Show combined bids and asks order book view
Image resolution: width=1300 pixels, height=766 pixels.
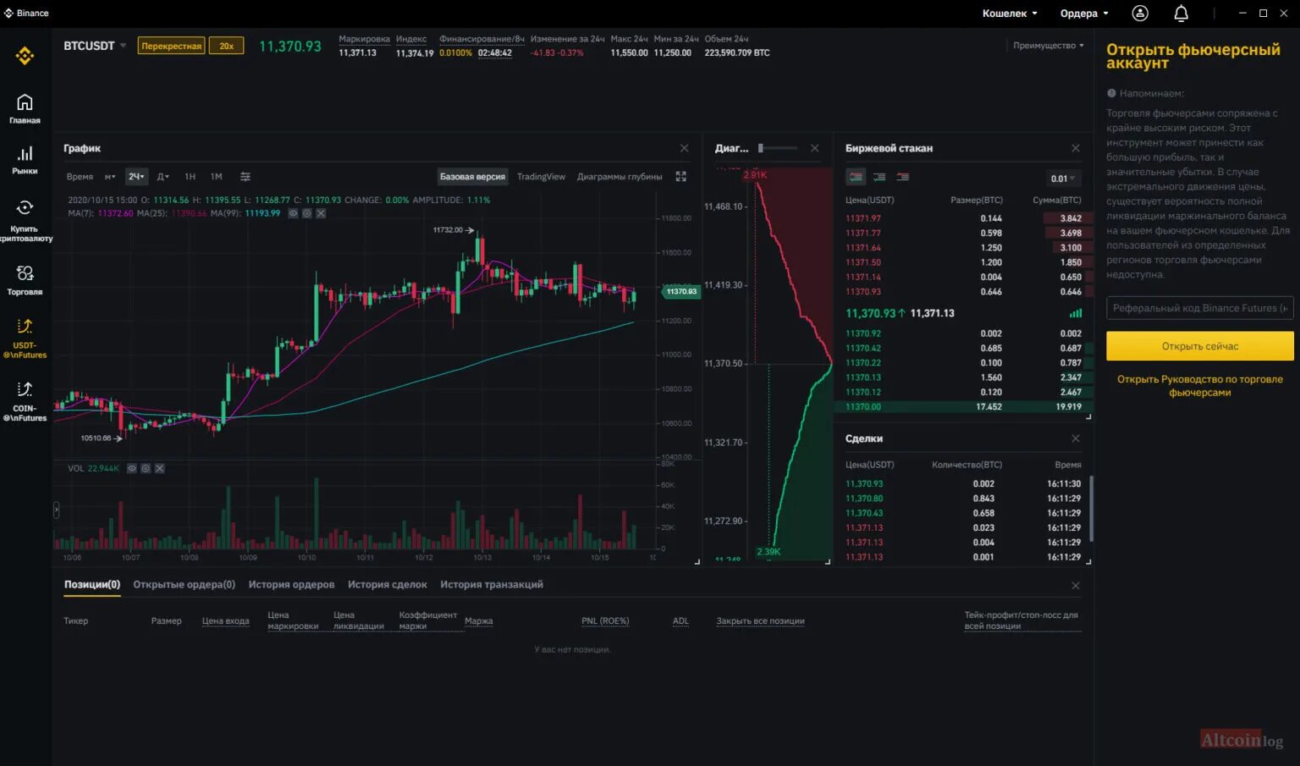856,177
